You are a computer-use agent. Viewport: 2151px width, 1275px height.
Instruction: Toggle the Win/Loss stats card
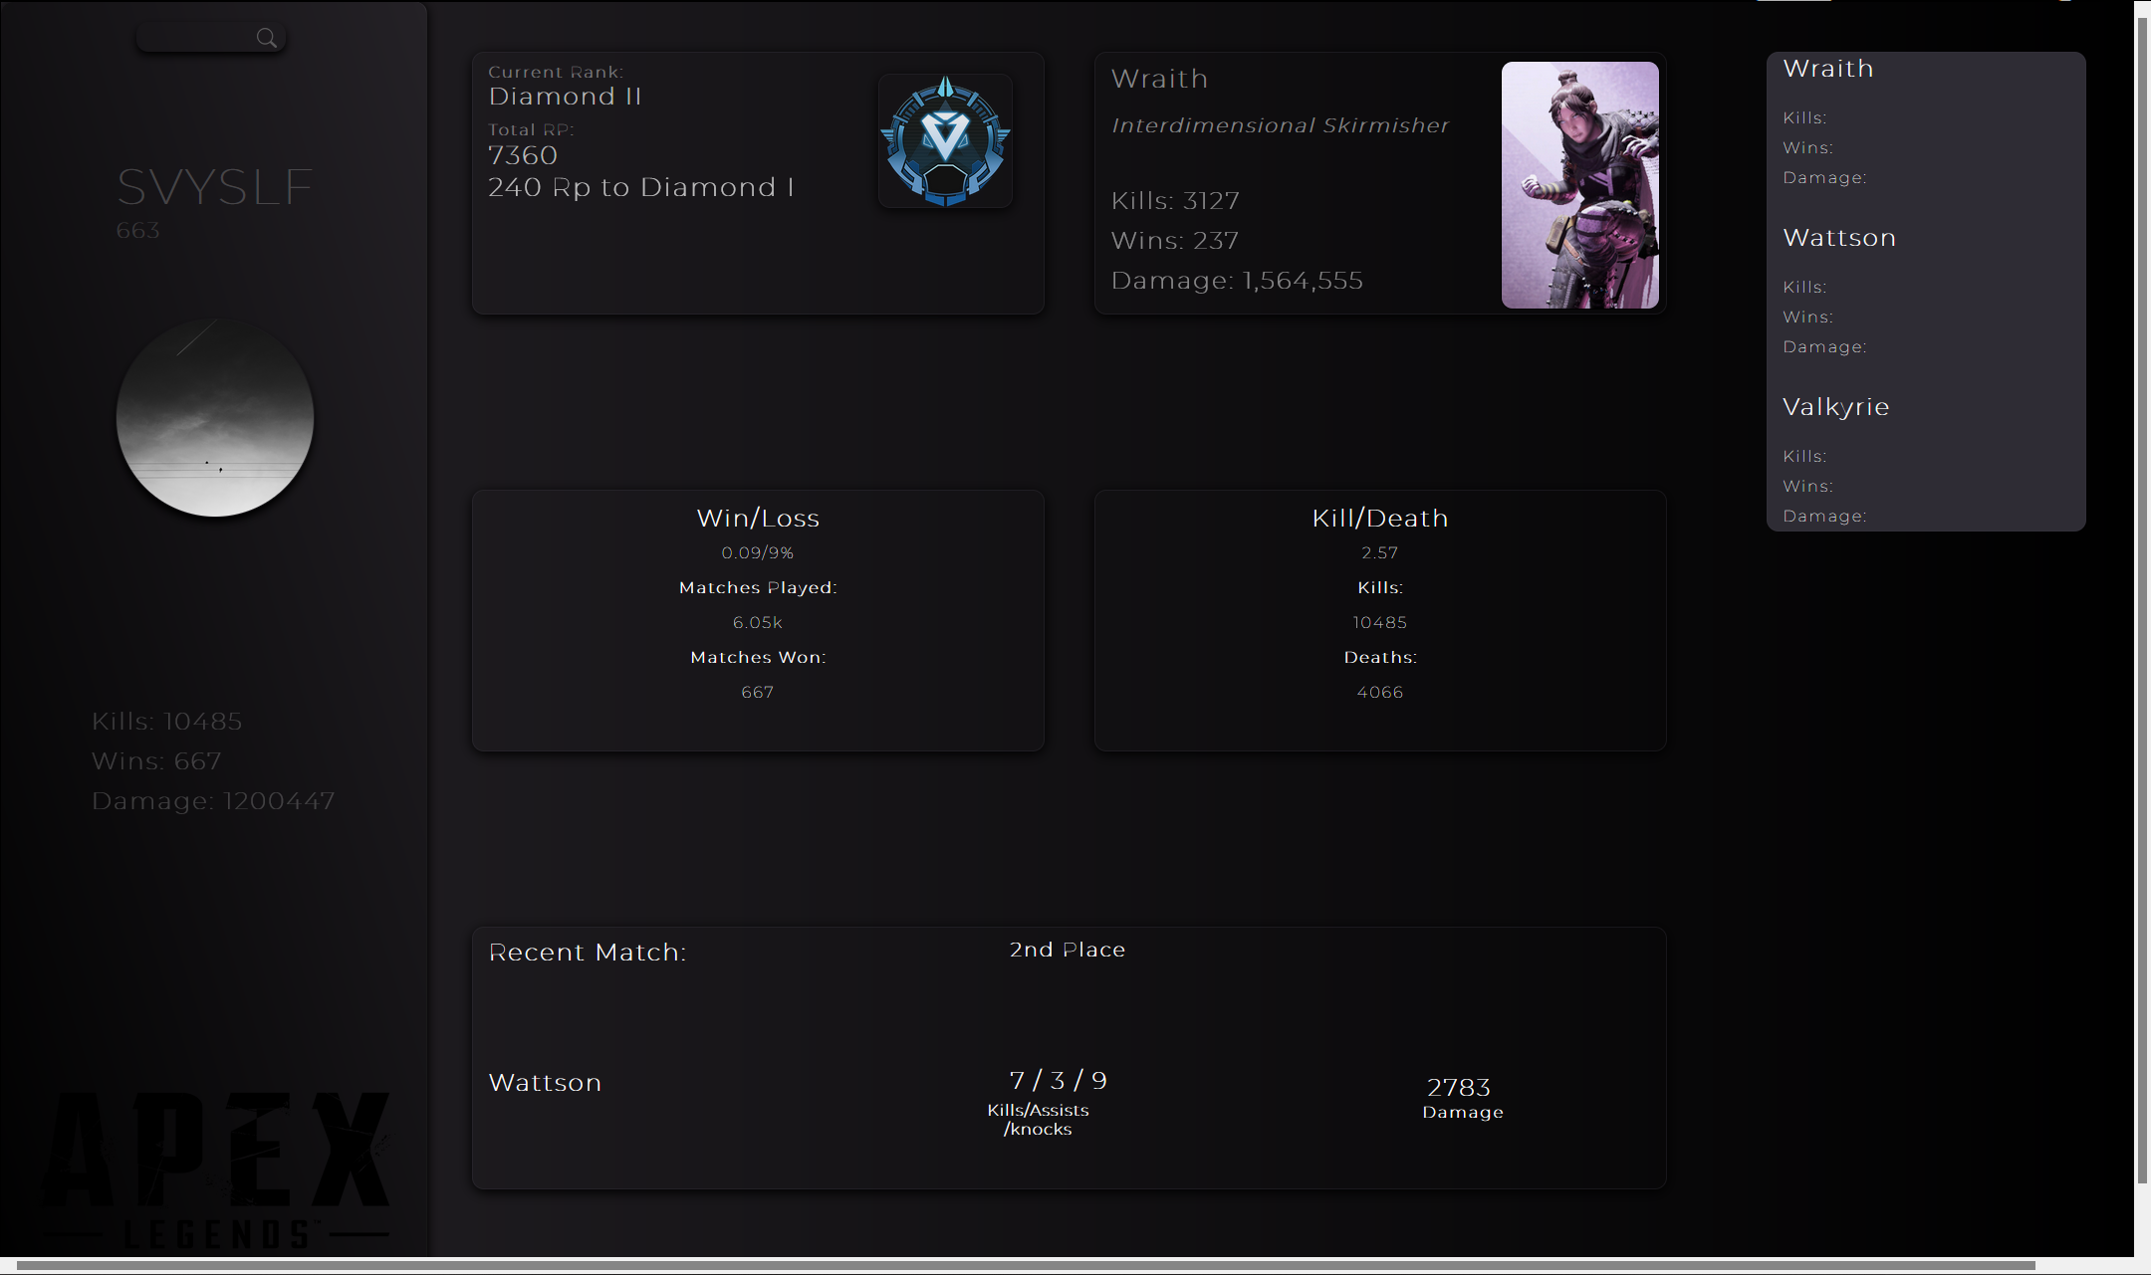coord(757,619)
